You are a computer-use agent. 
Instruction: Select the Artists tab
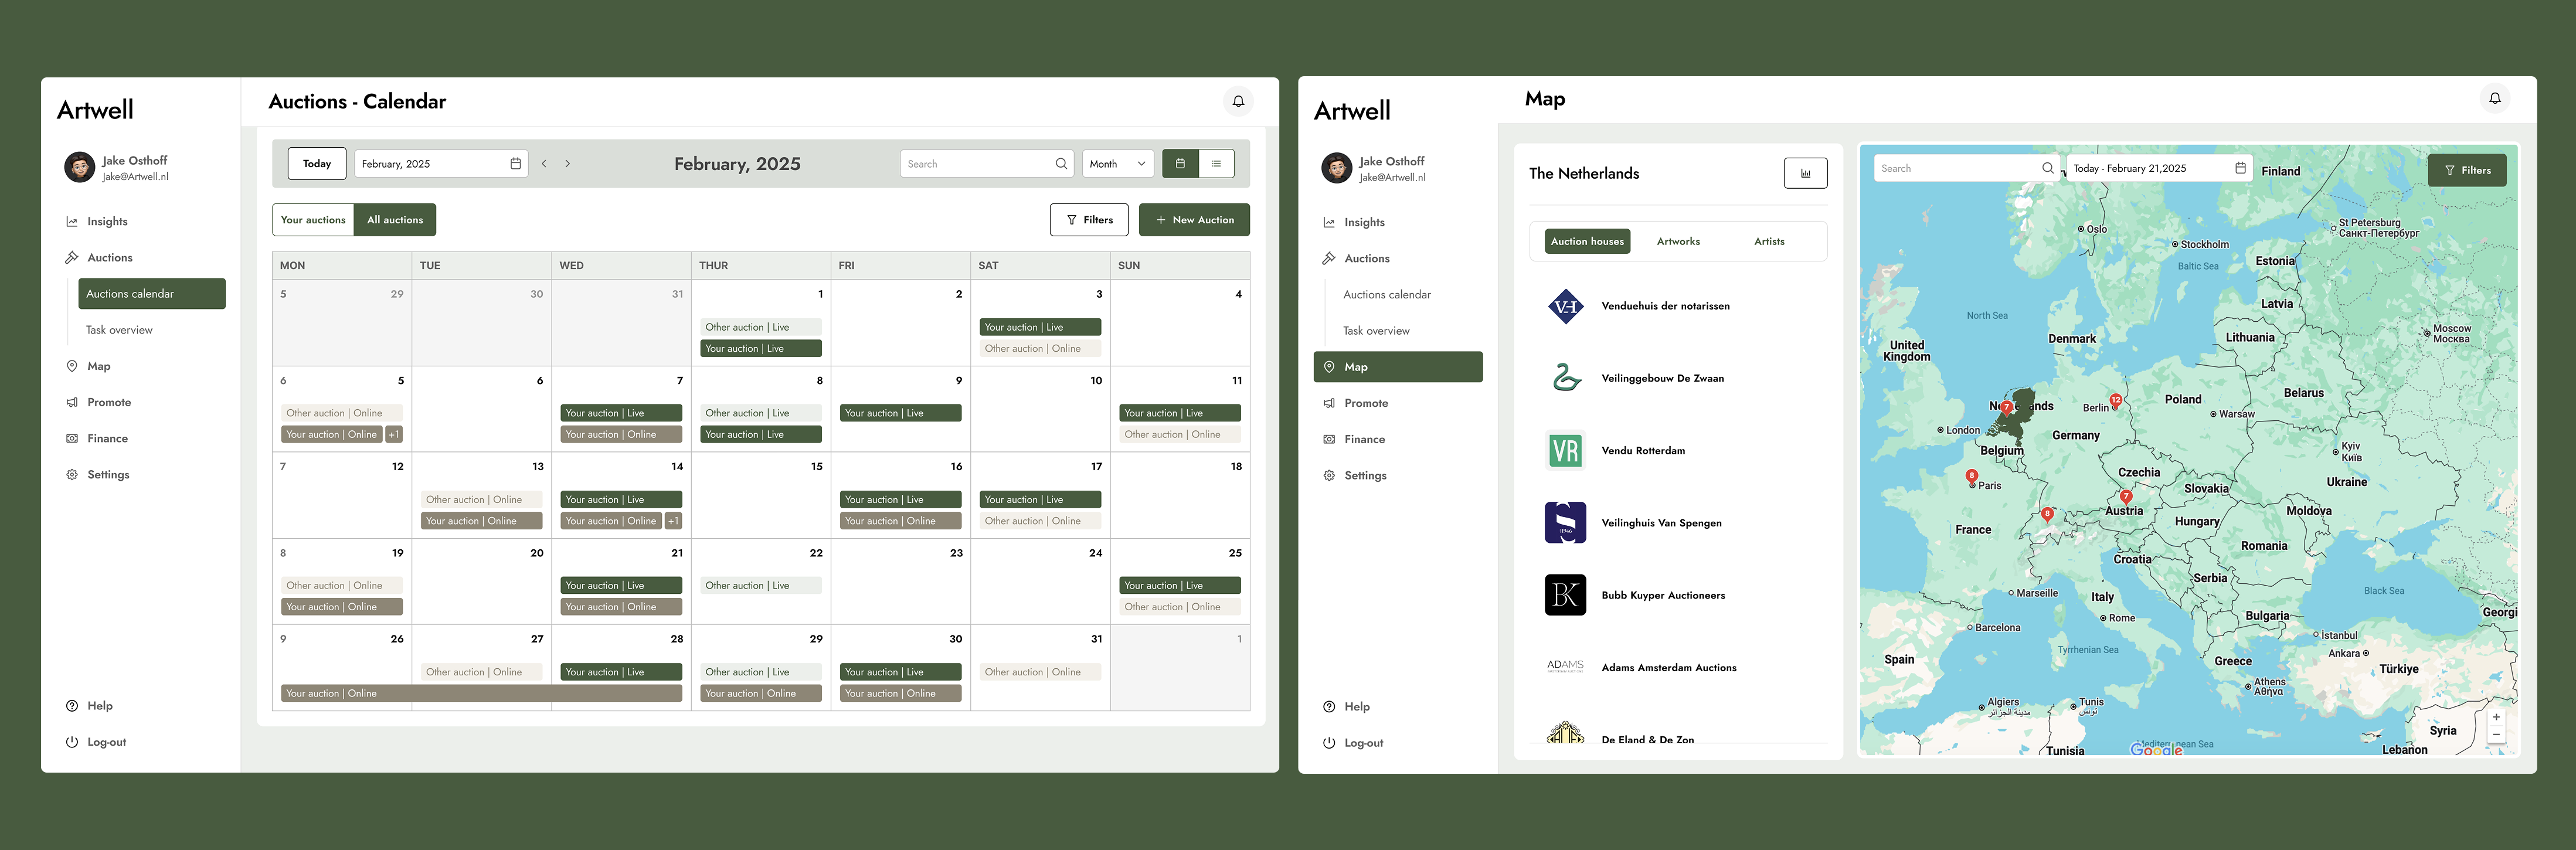1768,241
